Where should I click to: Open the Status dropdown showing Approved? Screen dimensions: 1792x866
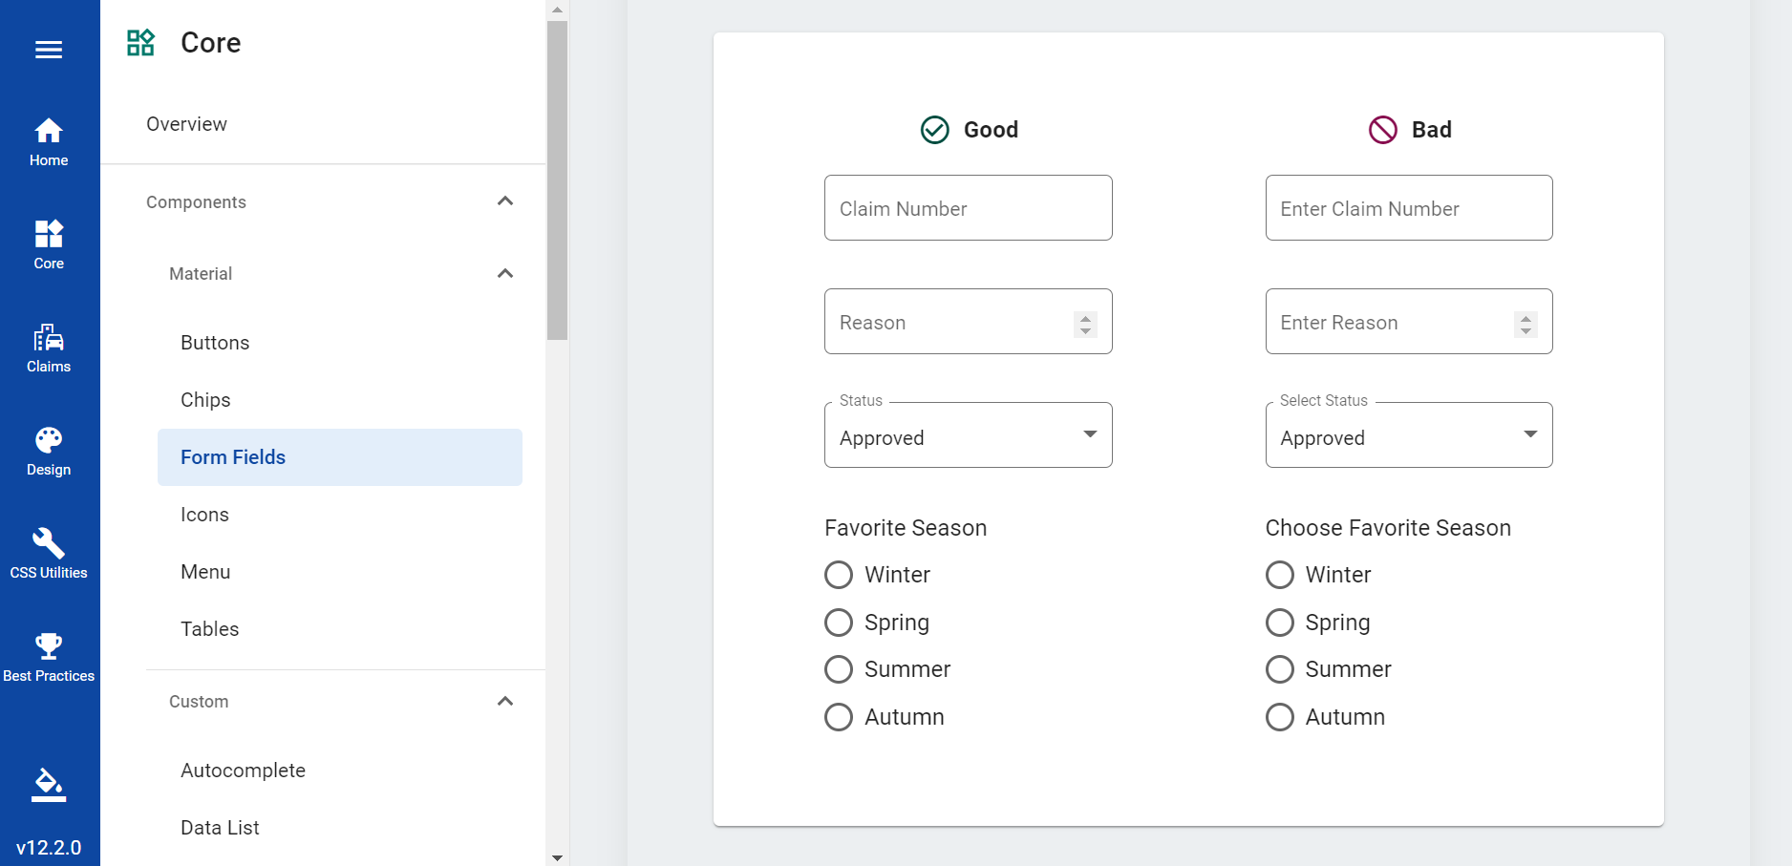point(968,435)
